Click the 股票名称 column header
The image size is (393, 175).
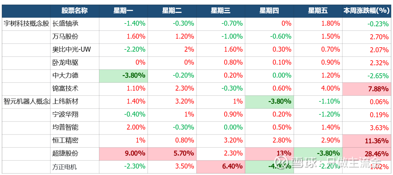74,11
